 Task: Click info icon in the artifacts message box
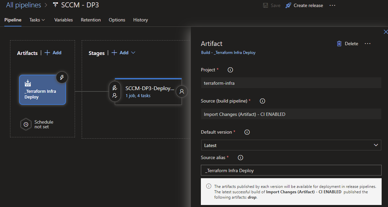pos(209,186)
